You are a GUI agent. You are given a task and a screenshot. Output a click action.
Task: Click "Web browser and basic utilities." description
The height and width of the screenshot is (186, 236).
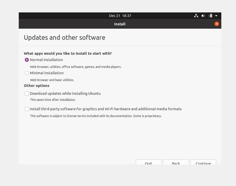52,80
